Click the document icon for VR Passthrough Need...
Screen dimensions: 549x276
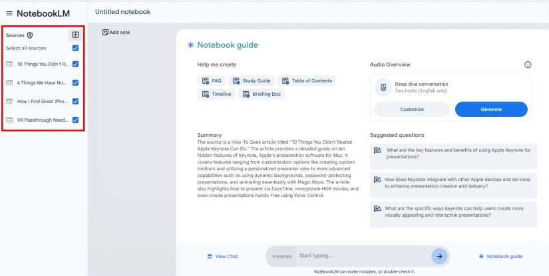tap(9, 120)
